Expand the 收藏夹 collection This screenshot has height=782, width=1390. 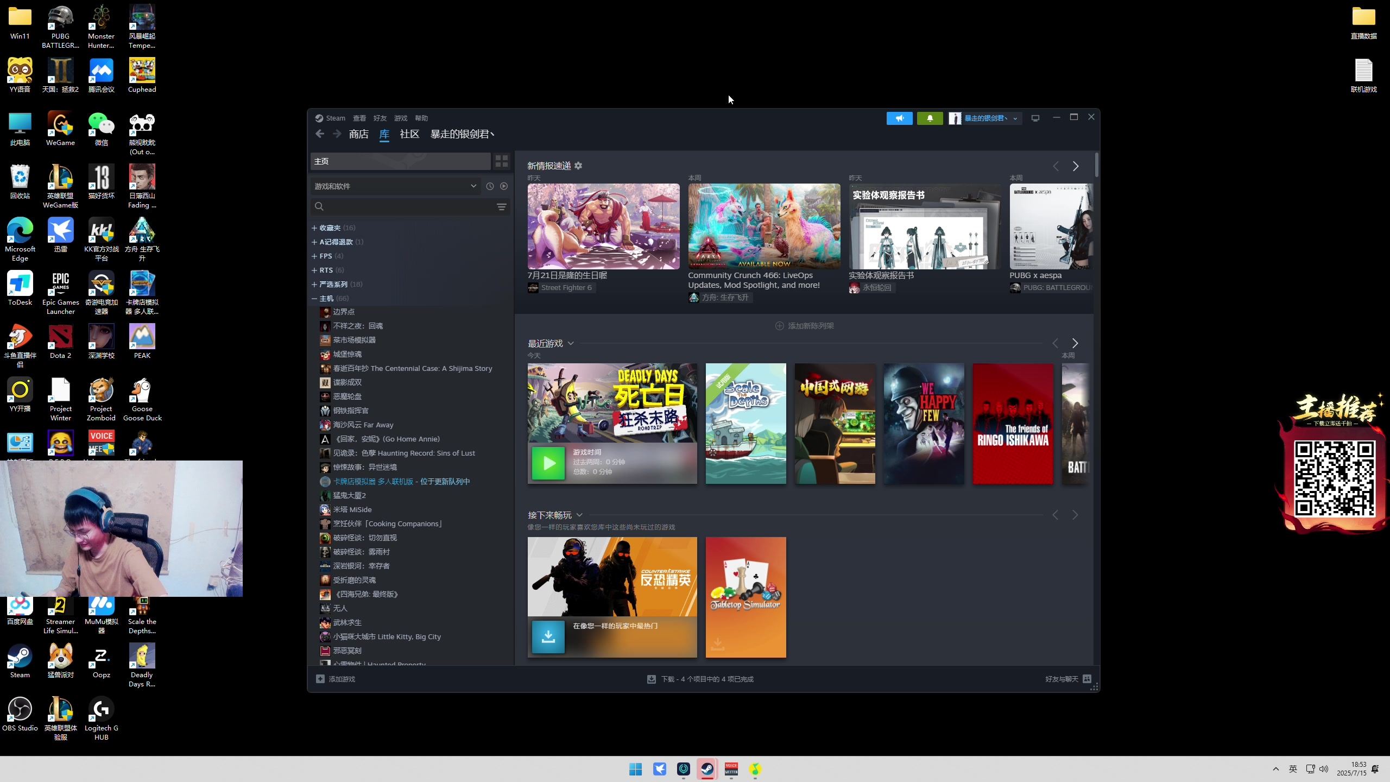click(x=333, y=228)
